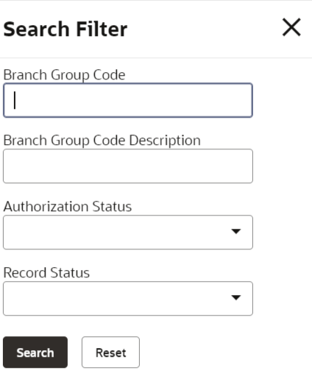Reset the search filter fields
This screenshot has width=312, height=387.
110,352
